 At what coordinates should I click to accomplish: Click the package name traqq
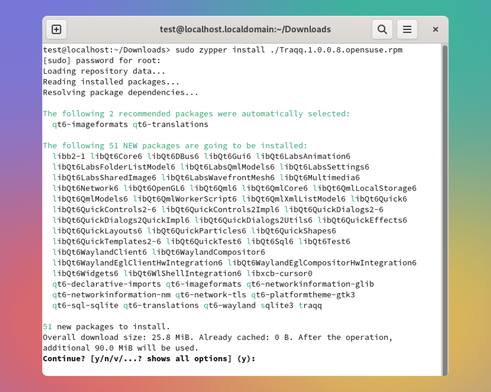coord(310,306)
